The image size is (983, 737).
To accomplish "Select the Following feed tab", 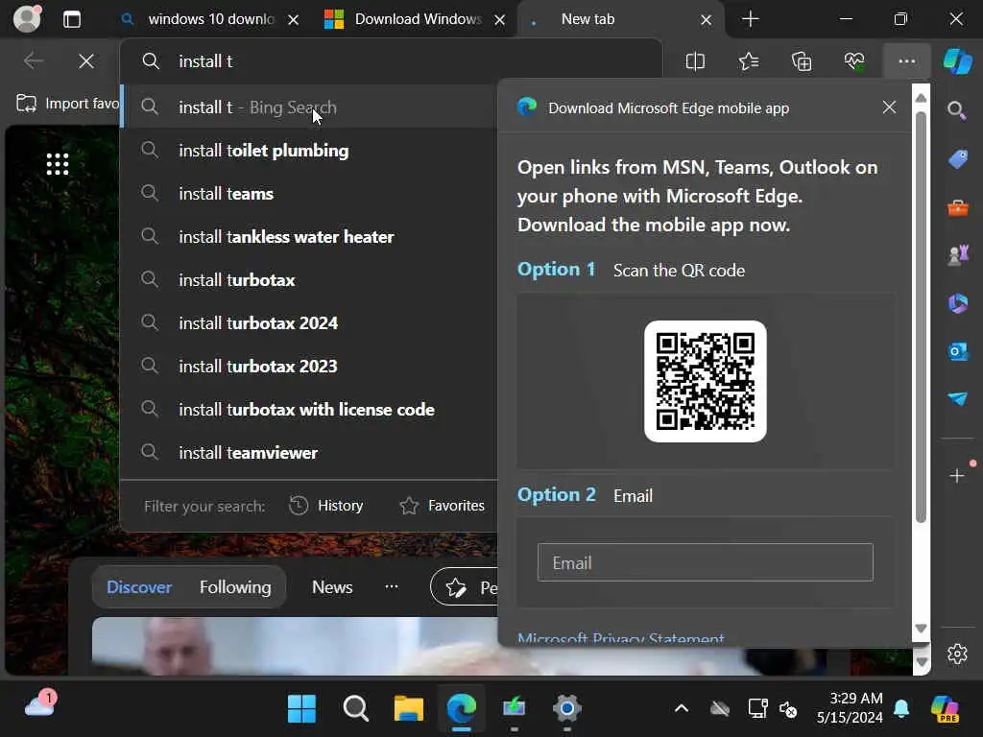I will pyautogui.click(x=235, y=587).
